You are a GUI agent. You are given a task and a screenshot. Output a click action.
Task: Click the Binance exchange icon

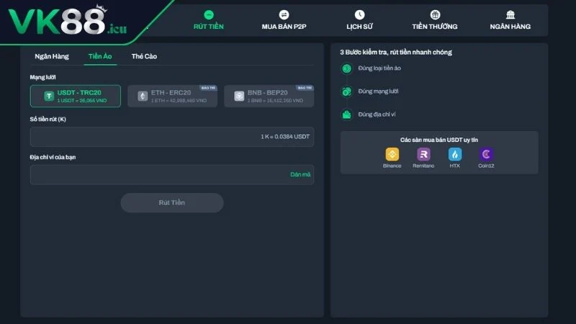(x=392, y=154)
